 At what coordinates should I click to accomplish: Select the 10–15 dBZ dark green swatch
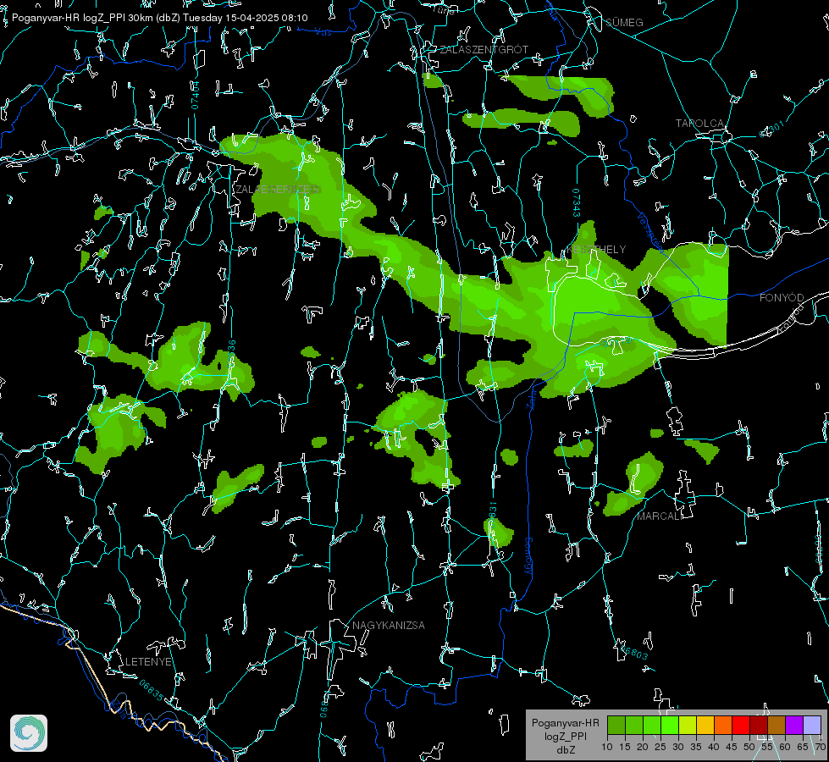point(616,725)
